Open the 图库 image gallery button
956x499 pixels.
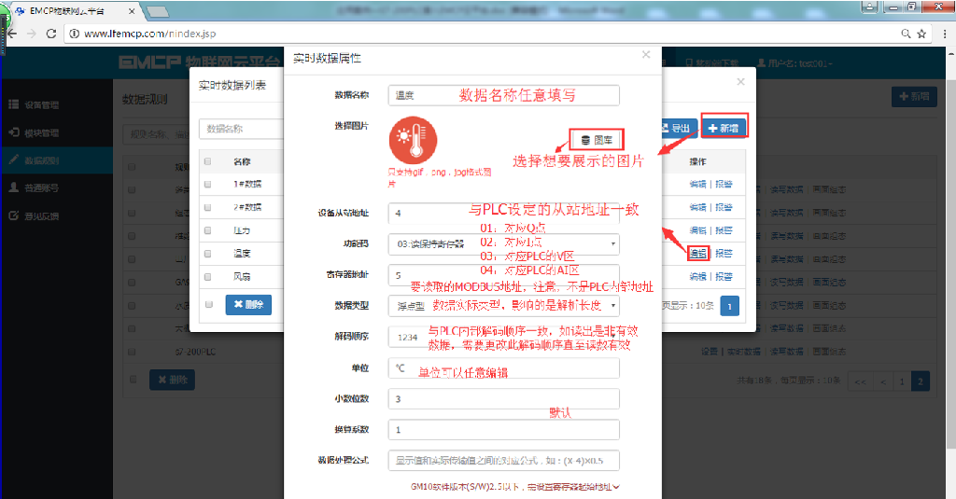(596, 140)
